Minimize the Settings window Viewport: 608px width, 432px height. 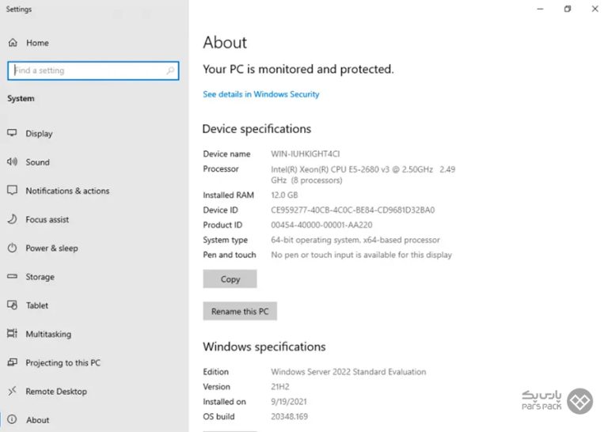tap(540, 9)
